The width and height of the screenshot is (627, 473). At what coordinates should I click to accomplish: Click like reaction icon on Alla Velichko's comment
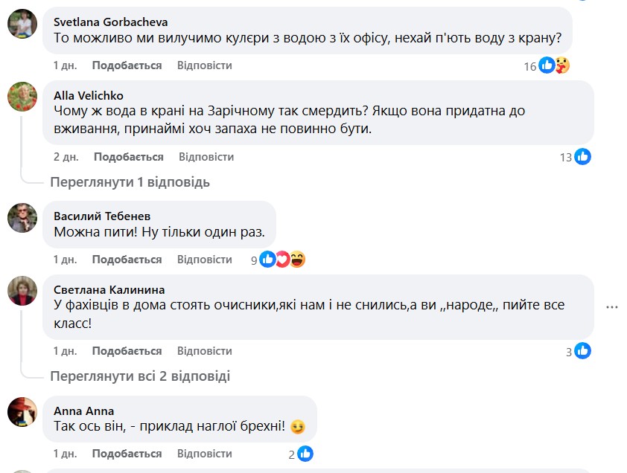pos(582,157)
